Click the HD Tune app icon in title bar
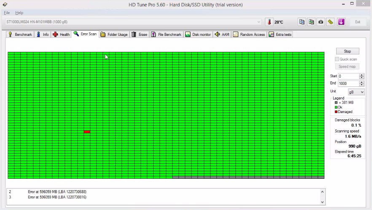Image resolution: width=372 pixels, height=210 pixels. 5,4
